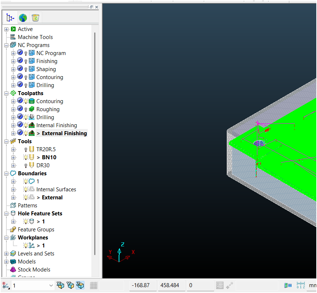Expand the Active tree node
The width and height of the screenshot is (317, 293).
tap(6, 29)
